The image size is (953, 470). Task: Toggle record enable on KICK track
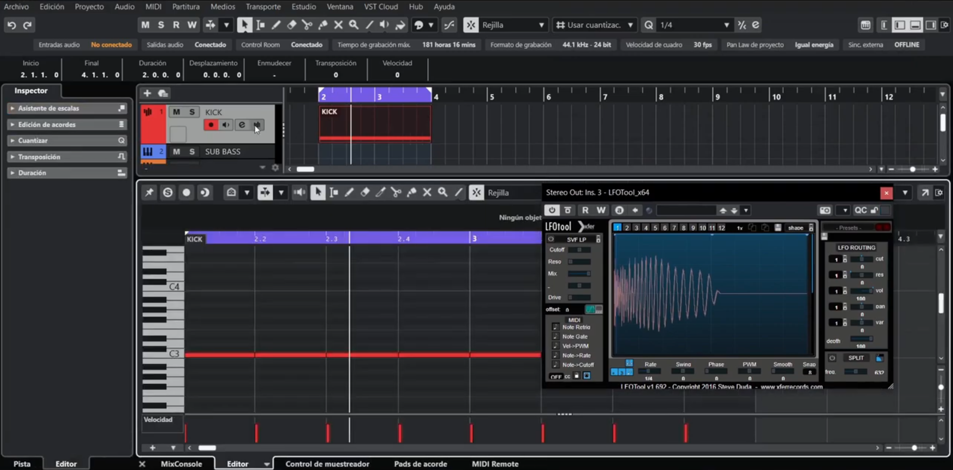(x=210, y=125)
